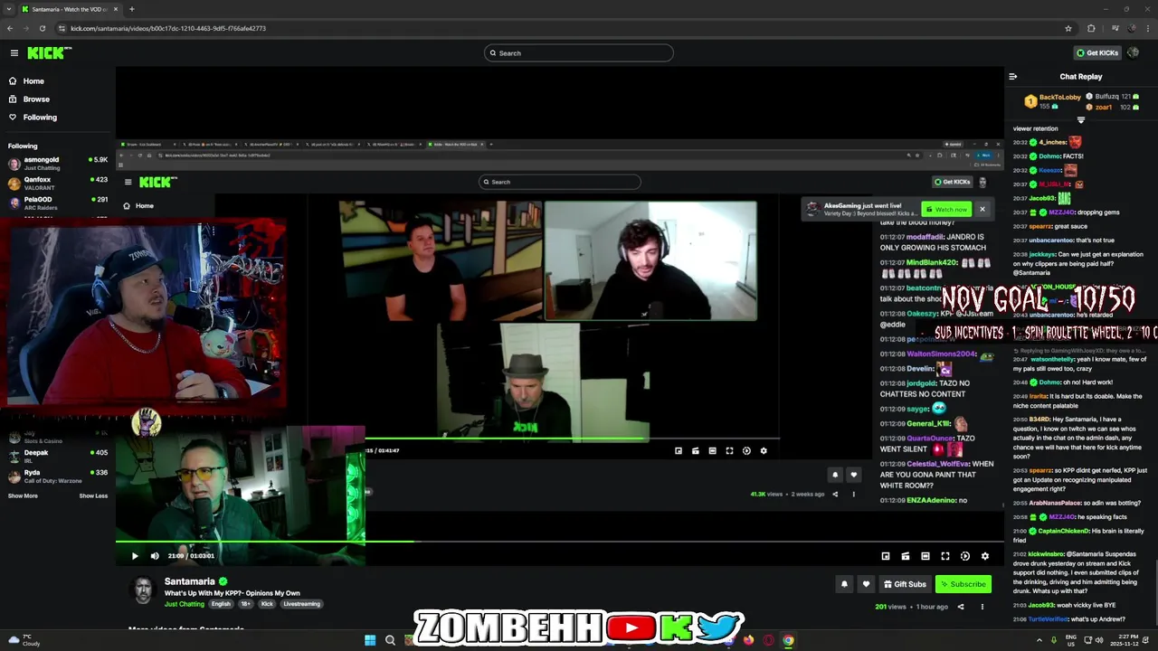The width and height of the screenshot is (1158, 651).
Task: Click the inner video search field
Action: [x=560, y=182]
